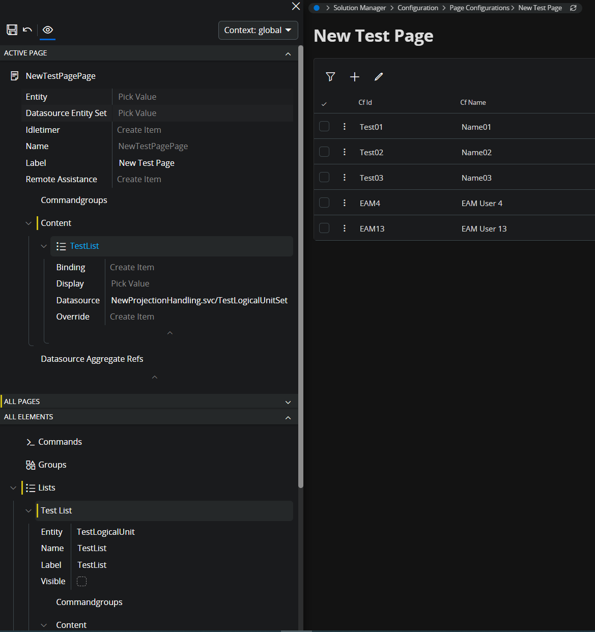595x632 pixels.
Task: Click the pencil edit icon
Action: pos(378,77)
